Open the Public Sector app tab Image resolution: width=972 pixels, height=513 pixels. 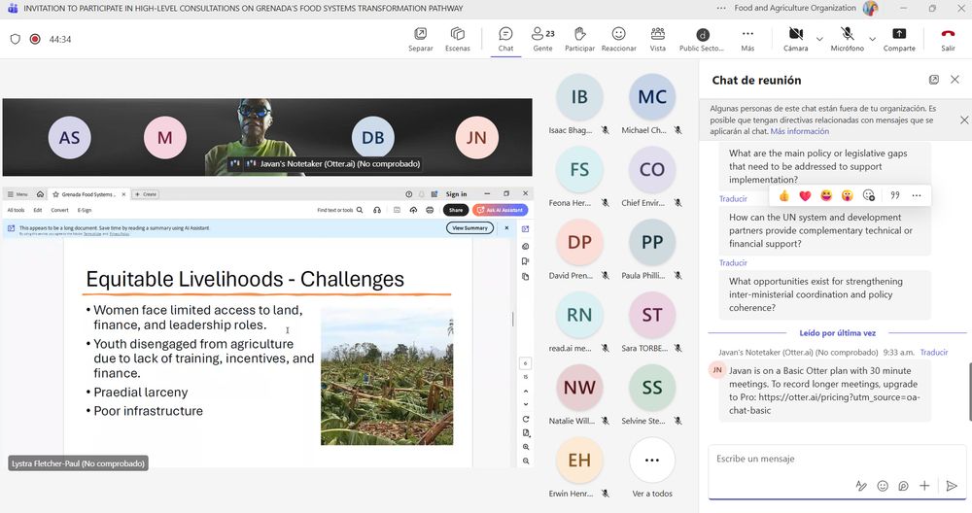point(702,39)
